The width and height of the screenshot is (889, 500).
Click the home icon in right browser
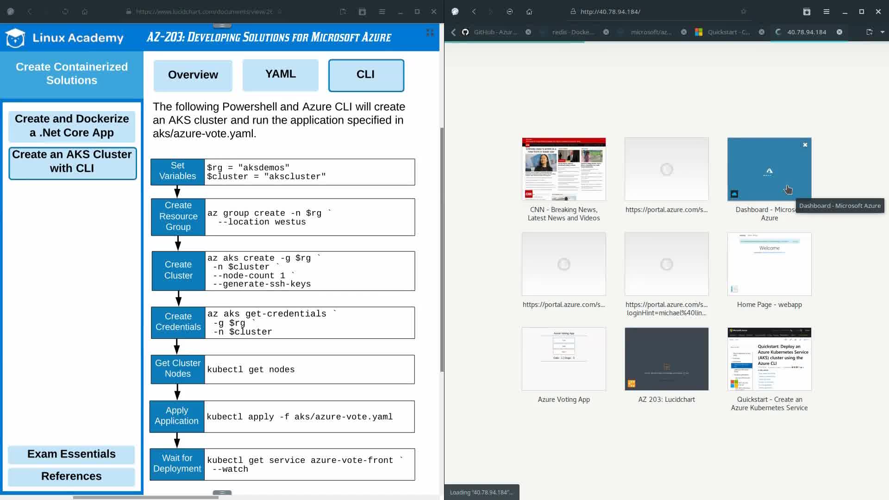529,12
